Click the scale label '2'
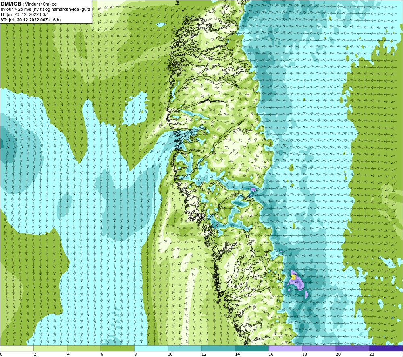 click(x=35, y=354)
